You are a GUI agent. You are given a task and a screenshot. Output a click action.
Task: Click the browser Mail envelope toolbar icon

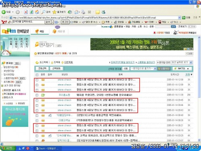pyautogui.click(x=77, y=12)
